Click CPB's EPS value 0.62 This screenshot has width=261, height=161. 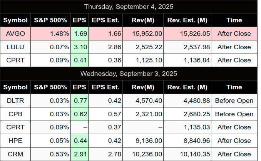pyautogui.click(x=80, y=114)
